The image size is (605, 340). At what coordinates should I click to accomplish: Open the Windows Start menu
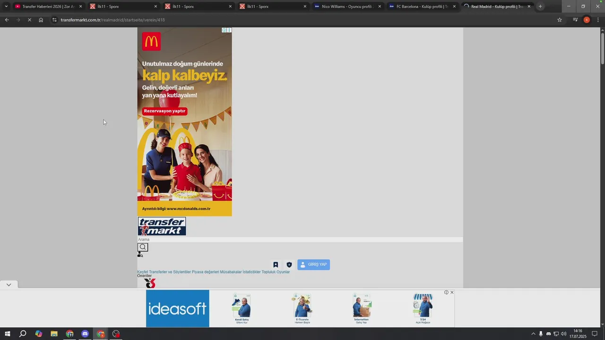tap(8, 334)
